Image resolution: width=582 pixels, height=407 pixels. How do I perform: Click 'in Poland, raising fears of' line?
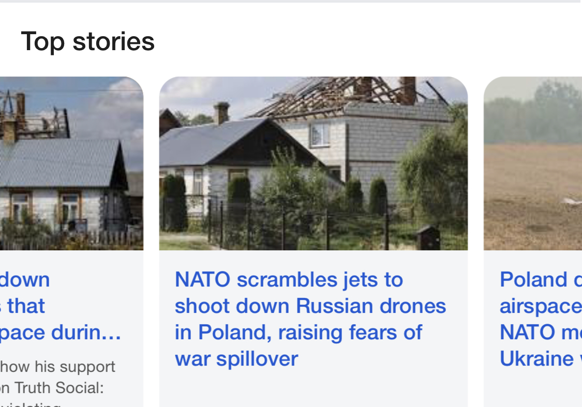(299, 332)
